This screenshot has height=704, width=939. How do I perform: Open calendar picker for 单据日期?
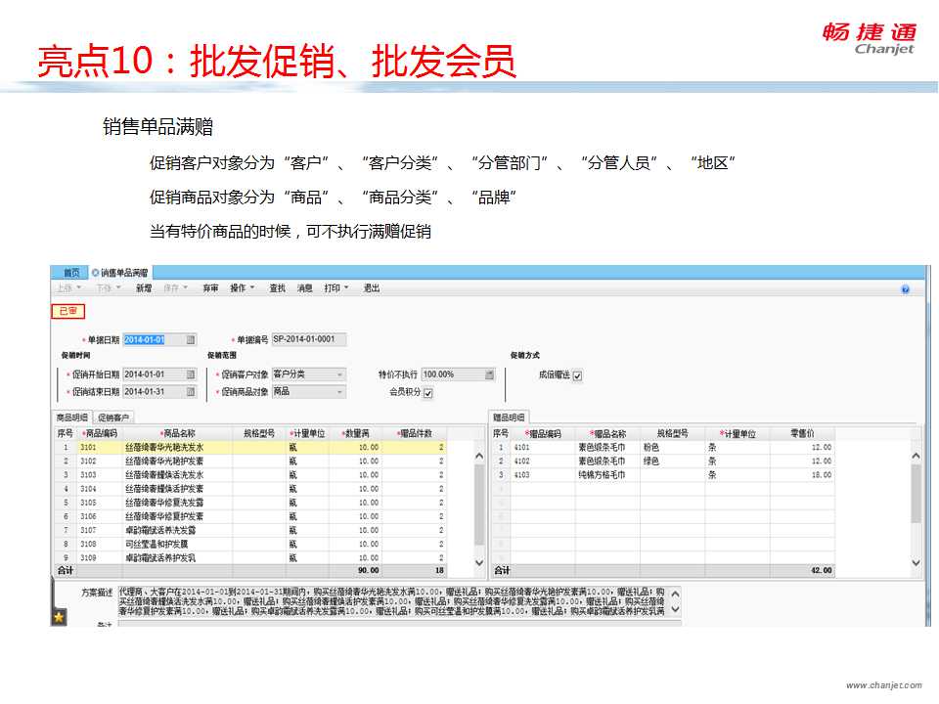[x=191, y=340]
